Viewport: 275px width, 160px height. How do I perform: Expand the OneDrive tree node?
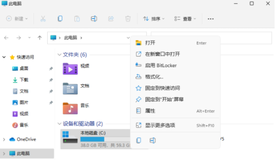point(4,139)
